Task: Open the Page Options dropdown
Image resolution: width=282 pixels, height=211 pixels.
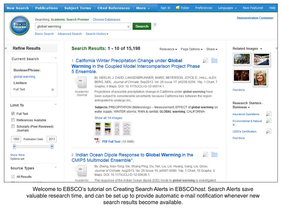Action: 192,49
